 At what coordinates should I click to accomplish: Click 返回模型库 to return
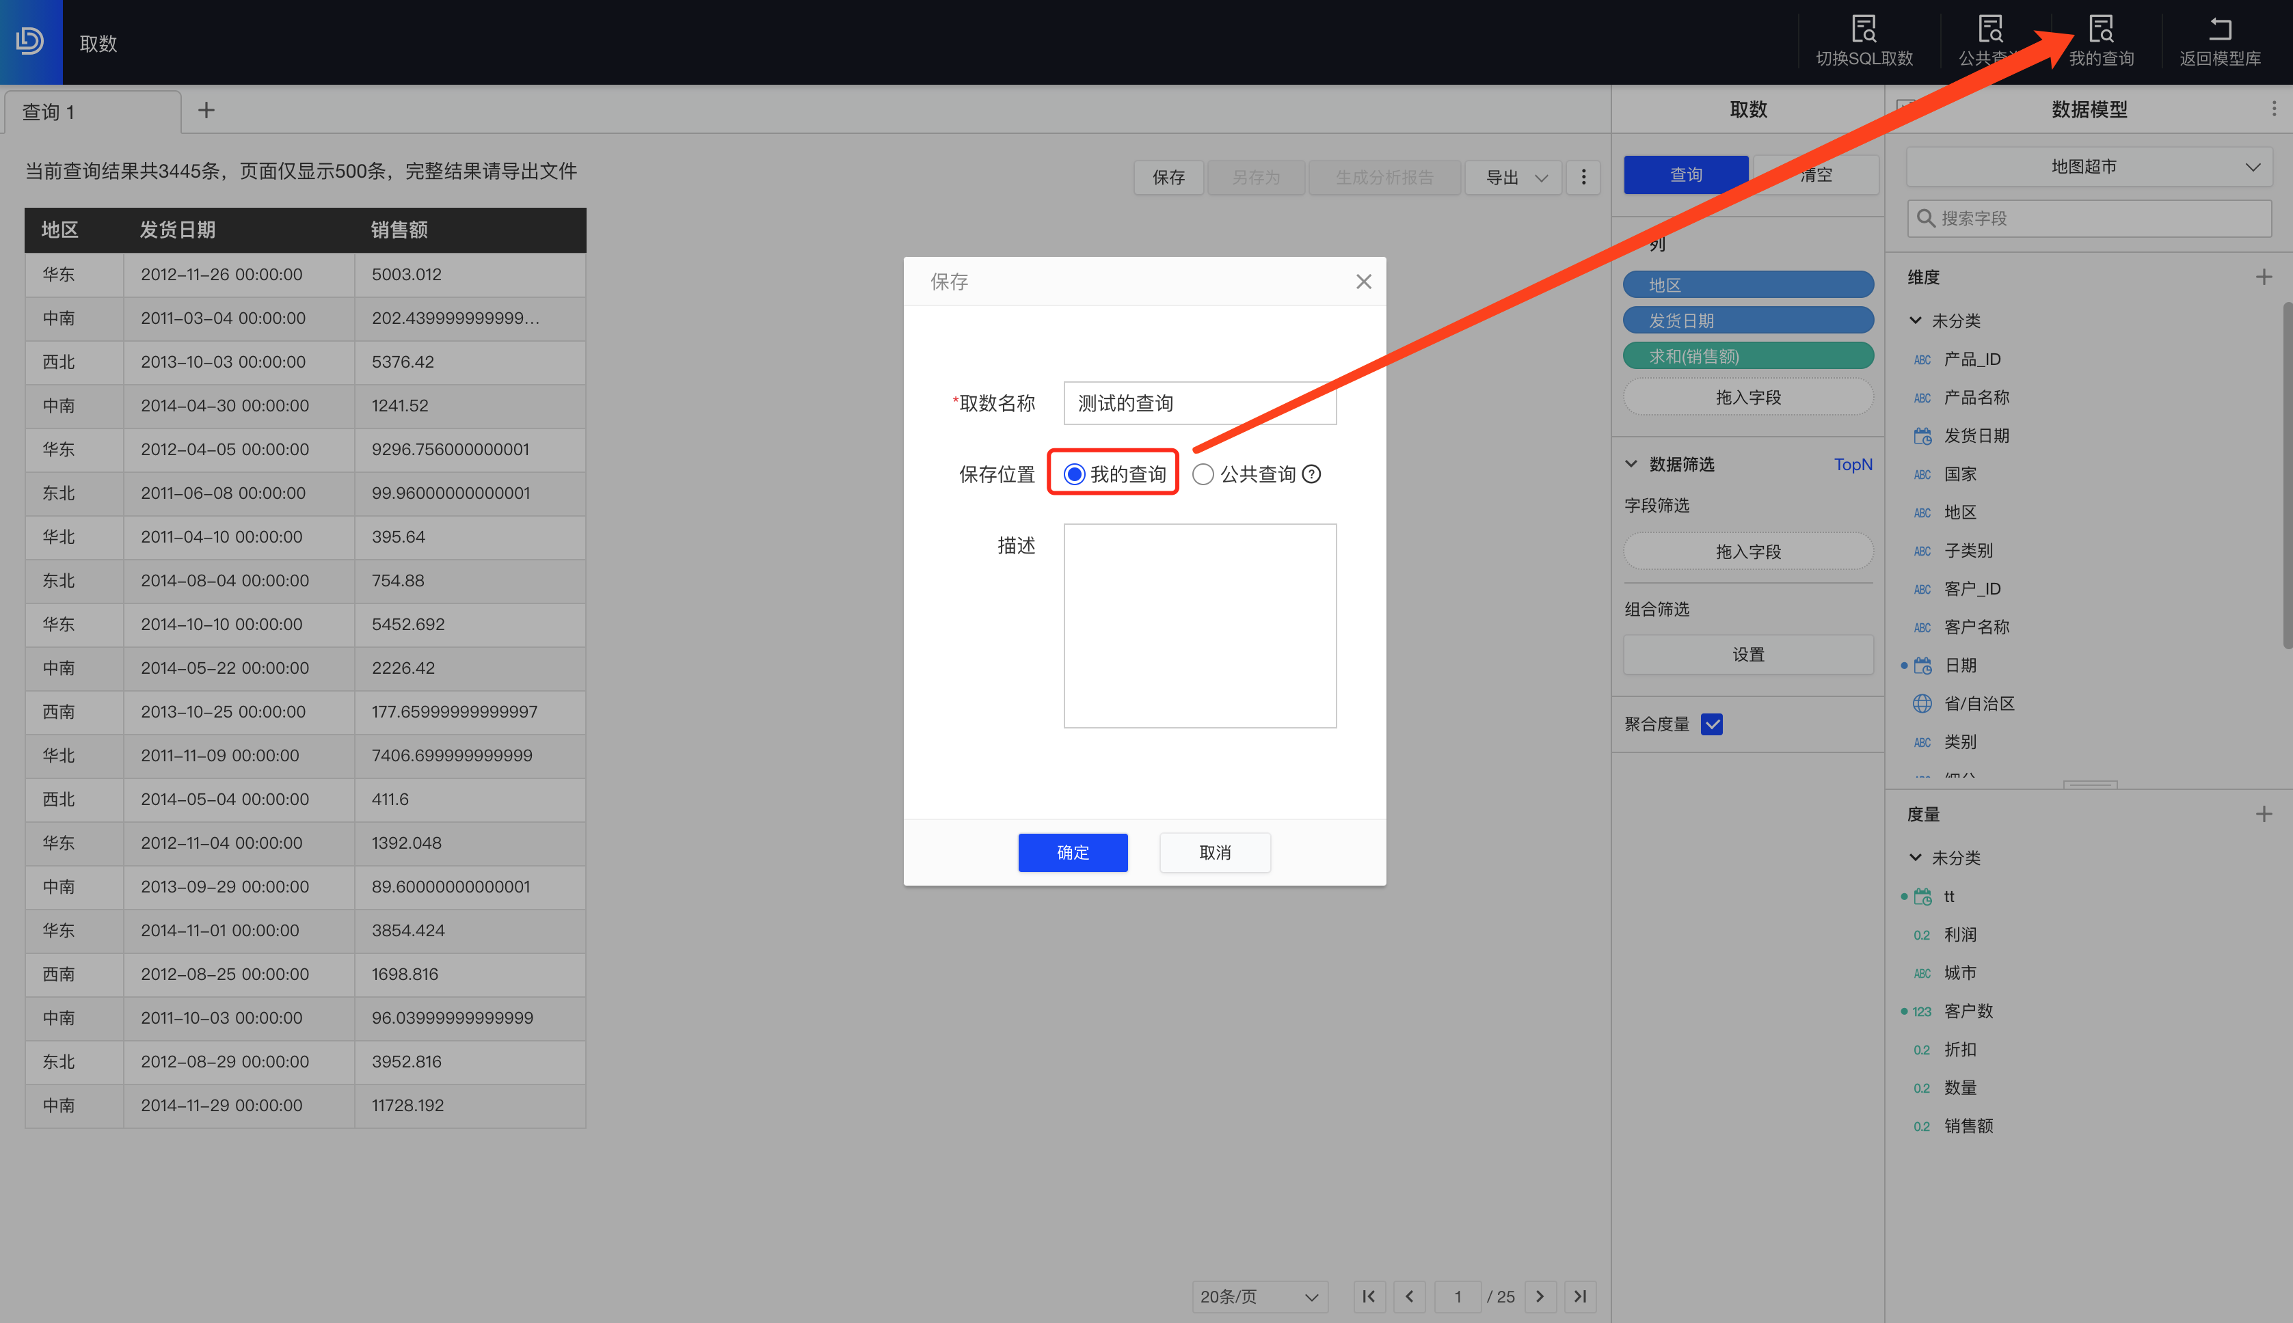point(2219,42)
